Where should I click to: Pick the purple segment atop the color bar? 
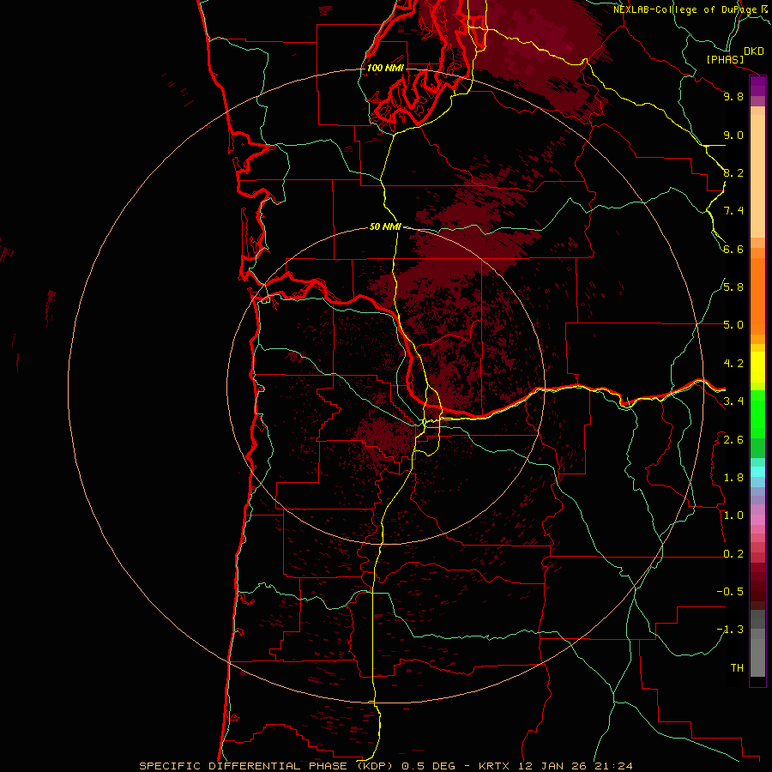click(x=757, y=87)
